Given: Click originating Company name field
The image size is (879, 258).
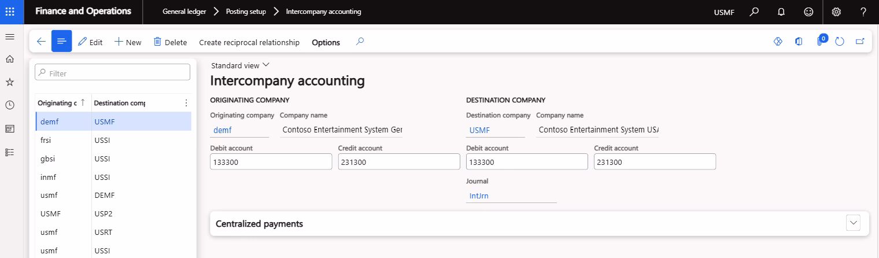Looking at the screenshot, I should 341,130.
